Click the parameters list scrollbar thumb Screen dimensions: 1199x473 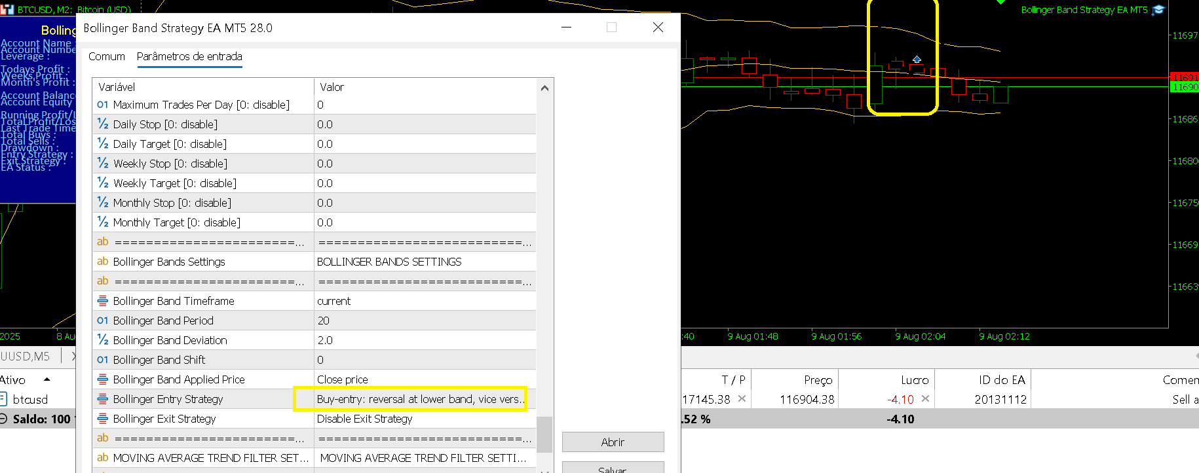point(544,433)
